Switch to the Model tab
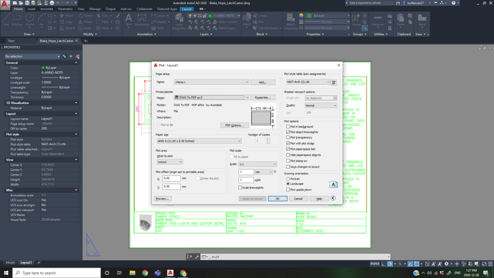 (10, 263)
